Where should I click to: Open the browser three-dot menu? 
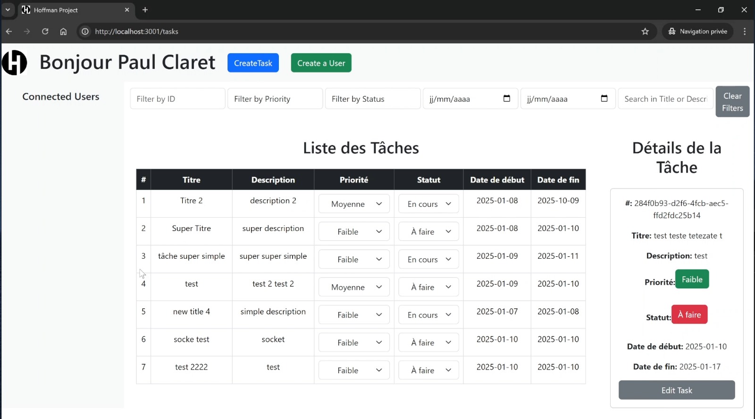point(745,32)
